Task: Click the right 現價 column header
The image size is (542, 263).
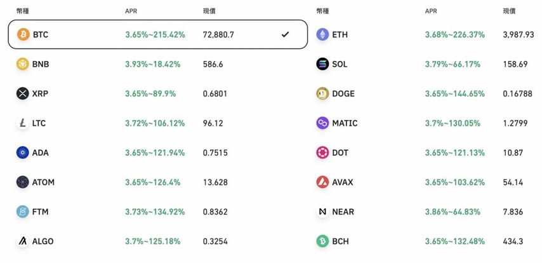Action: [509, 11]
